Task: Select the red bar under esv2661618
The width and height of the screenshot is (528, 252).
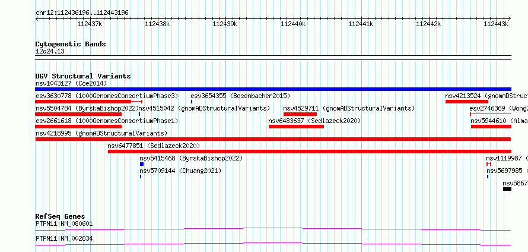Action: point(78,127)
